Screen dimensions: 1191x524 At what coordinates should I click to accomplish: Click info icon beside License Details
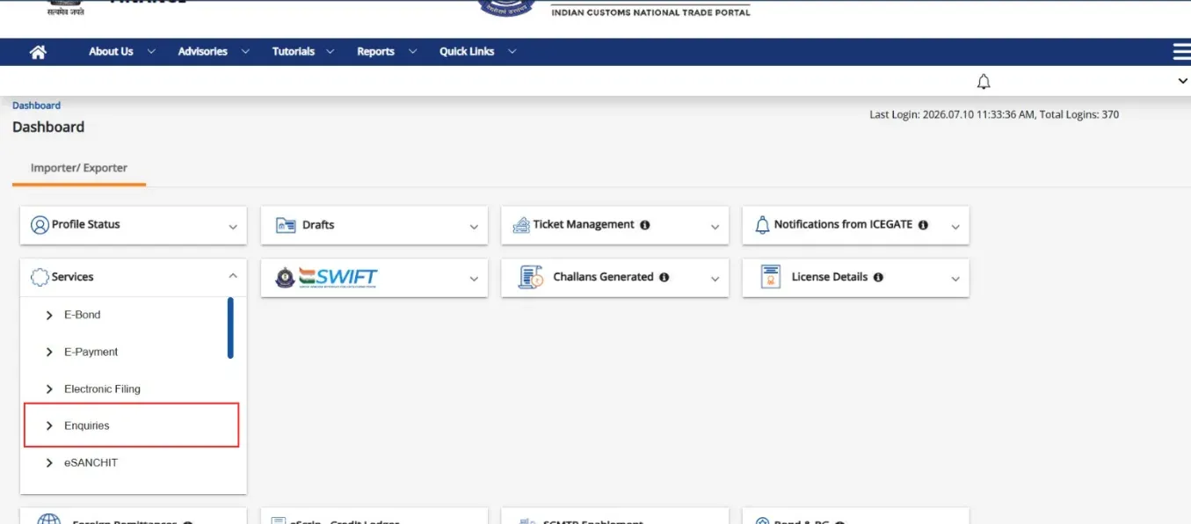pos(878,277)
